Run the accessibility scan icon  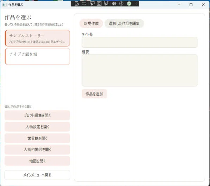click(121, 4)
